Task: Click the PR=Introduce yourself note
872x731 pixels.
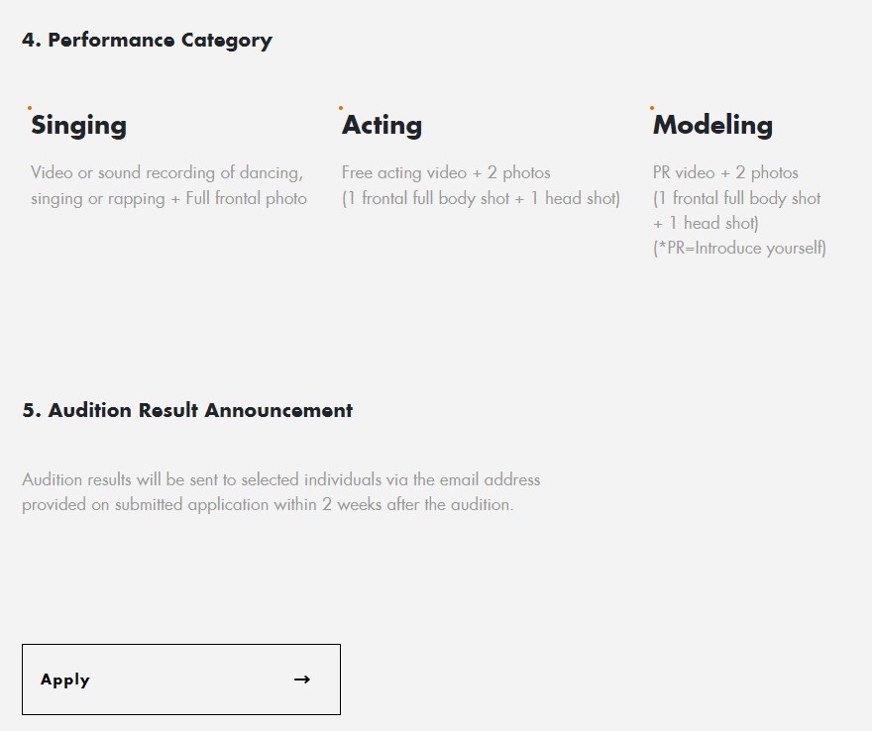Action: [739, 248]
